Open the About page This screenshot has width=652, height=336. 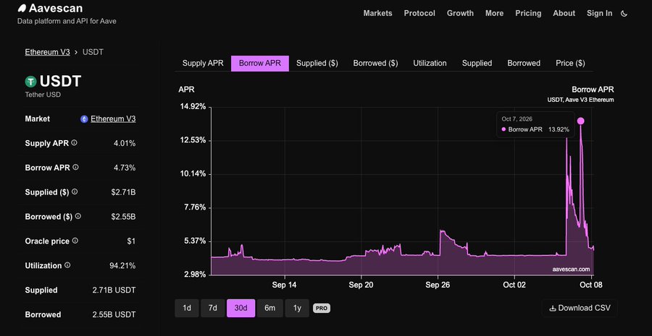[564, 13]
